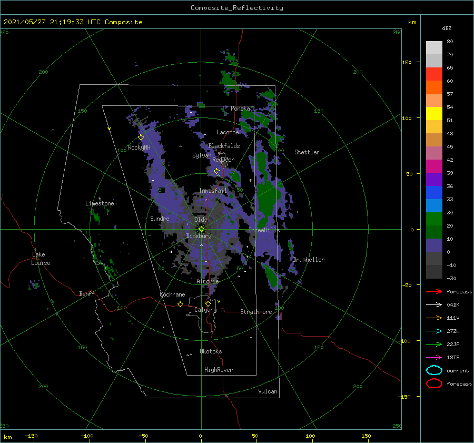Click the 54 dBZ yellow color swatch
Viewport: 474px width, 443px height.
[x=434, y=114]
